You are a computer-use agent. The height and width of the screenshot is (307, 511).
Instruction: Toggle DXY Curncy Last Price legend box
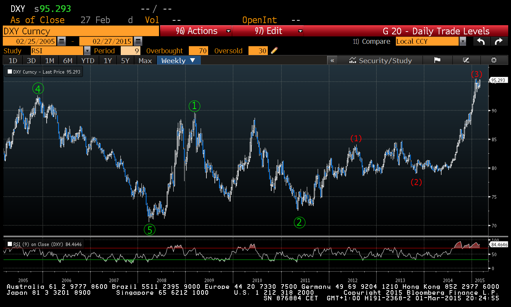pyautogui.click(x=10, y=71)
